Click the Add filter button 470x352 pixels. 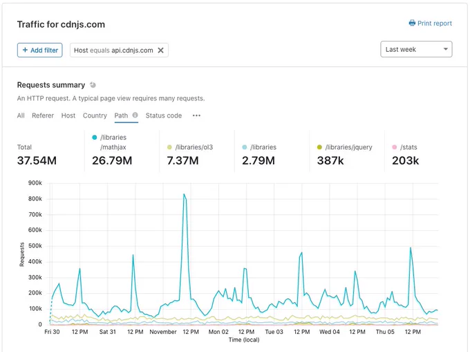tap(40, 50)
